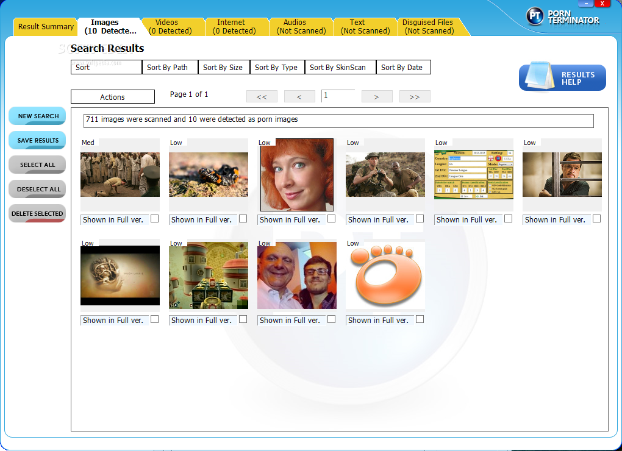Open the Actions menu
This screenshot has width=622, height=451.
(x=113, y=97)
